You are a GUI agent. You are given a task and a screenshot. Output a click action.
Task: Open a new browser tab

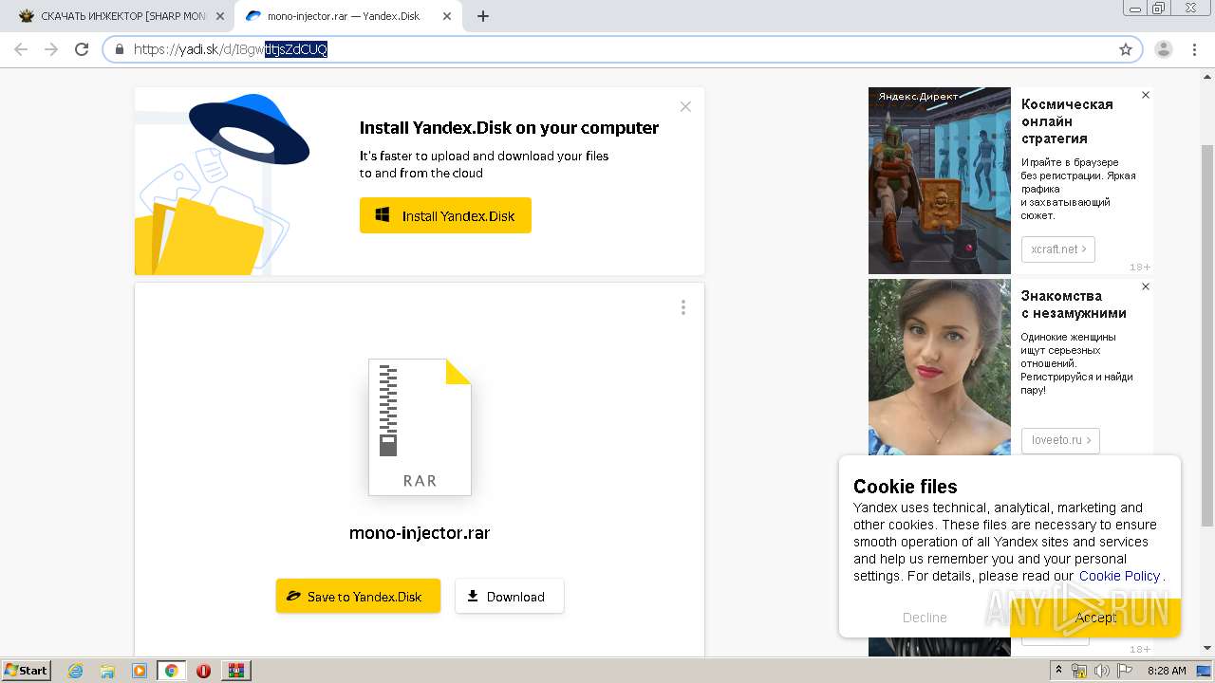click(x=483, y=16)
